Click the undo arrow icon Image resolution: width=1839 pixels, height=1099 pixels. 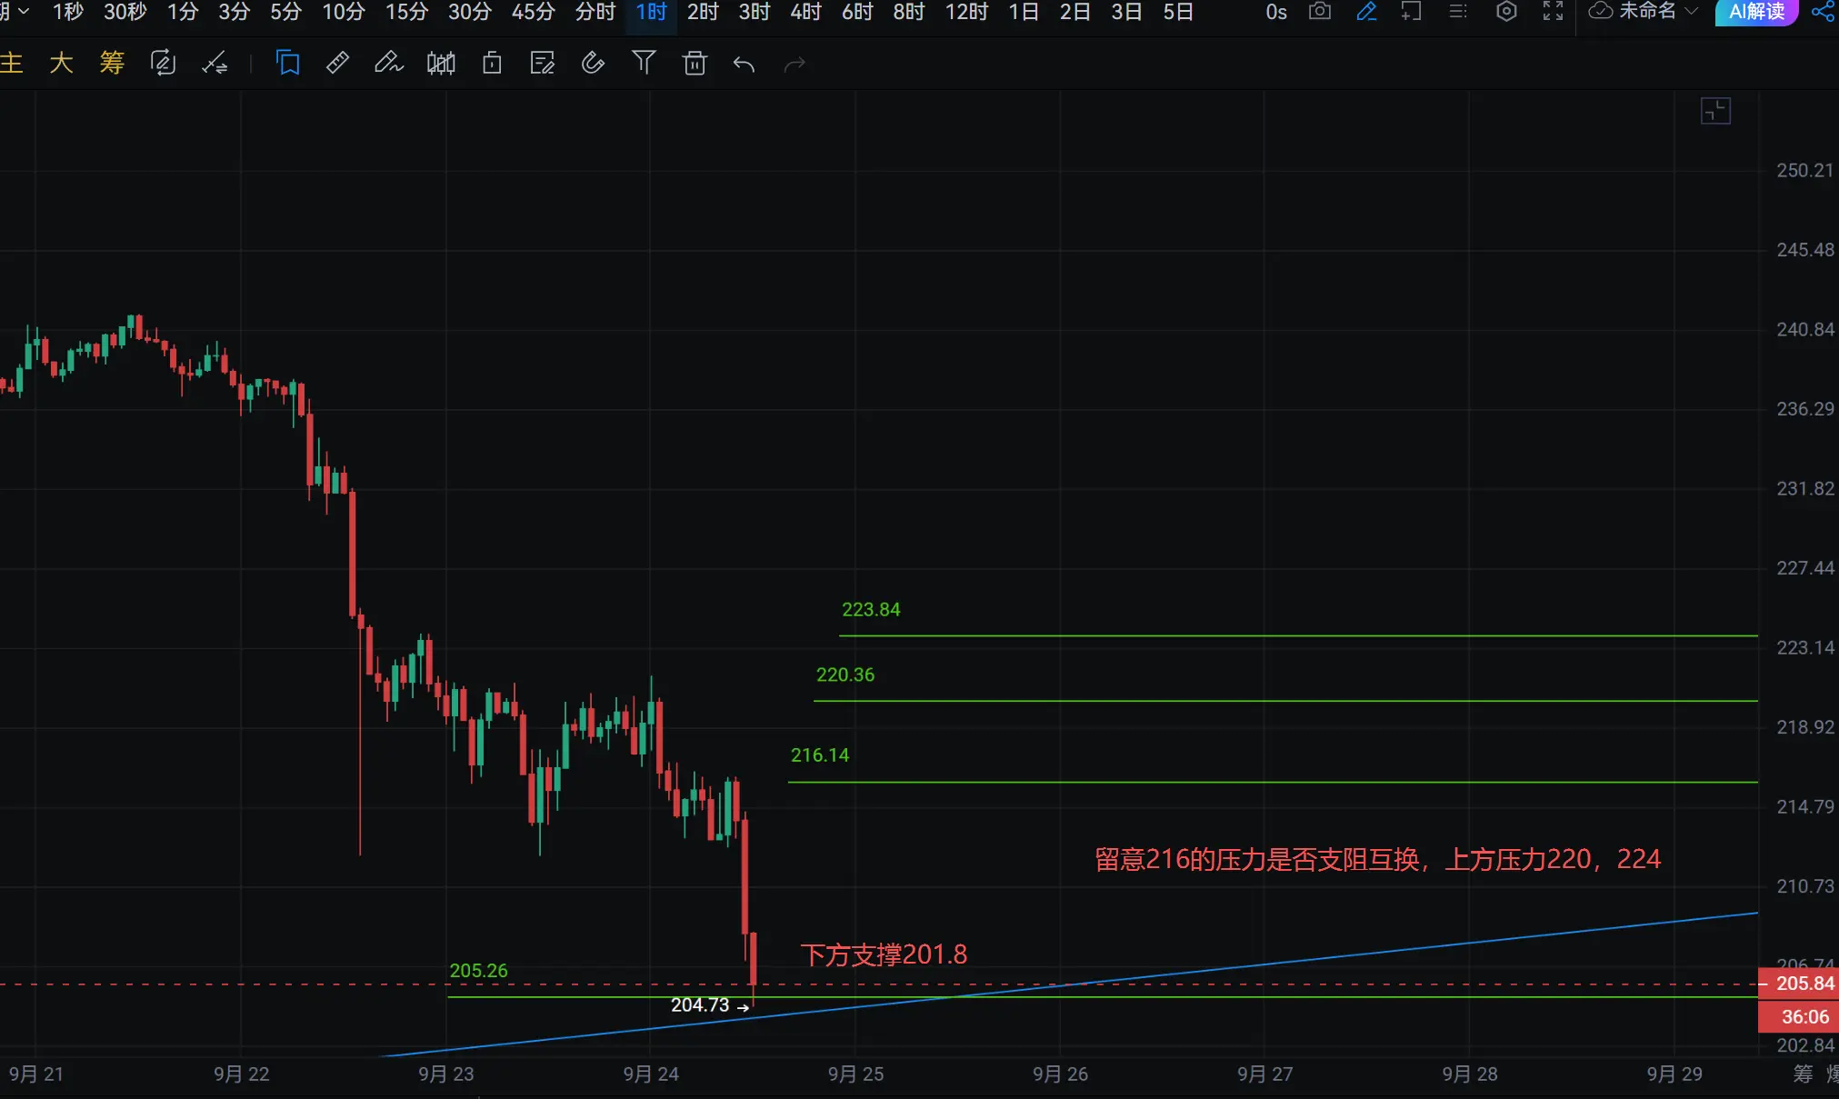pos(745,64)
